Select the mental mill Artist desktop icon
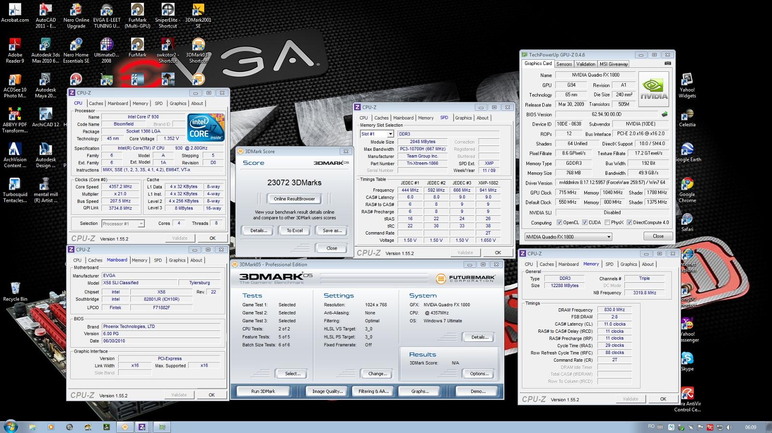Image resolution: width=772 pixels, height=433 pixels. coord(46,190)
